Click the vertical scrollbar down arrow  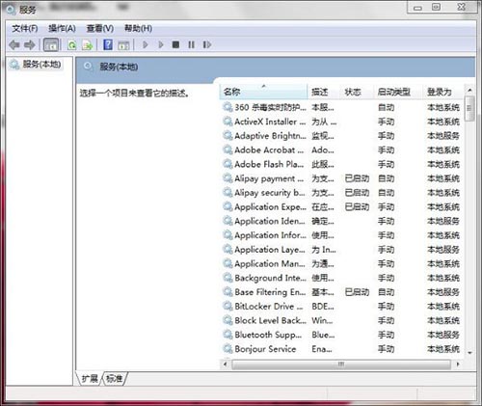click(469, 353)
